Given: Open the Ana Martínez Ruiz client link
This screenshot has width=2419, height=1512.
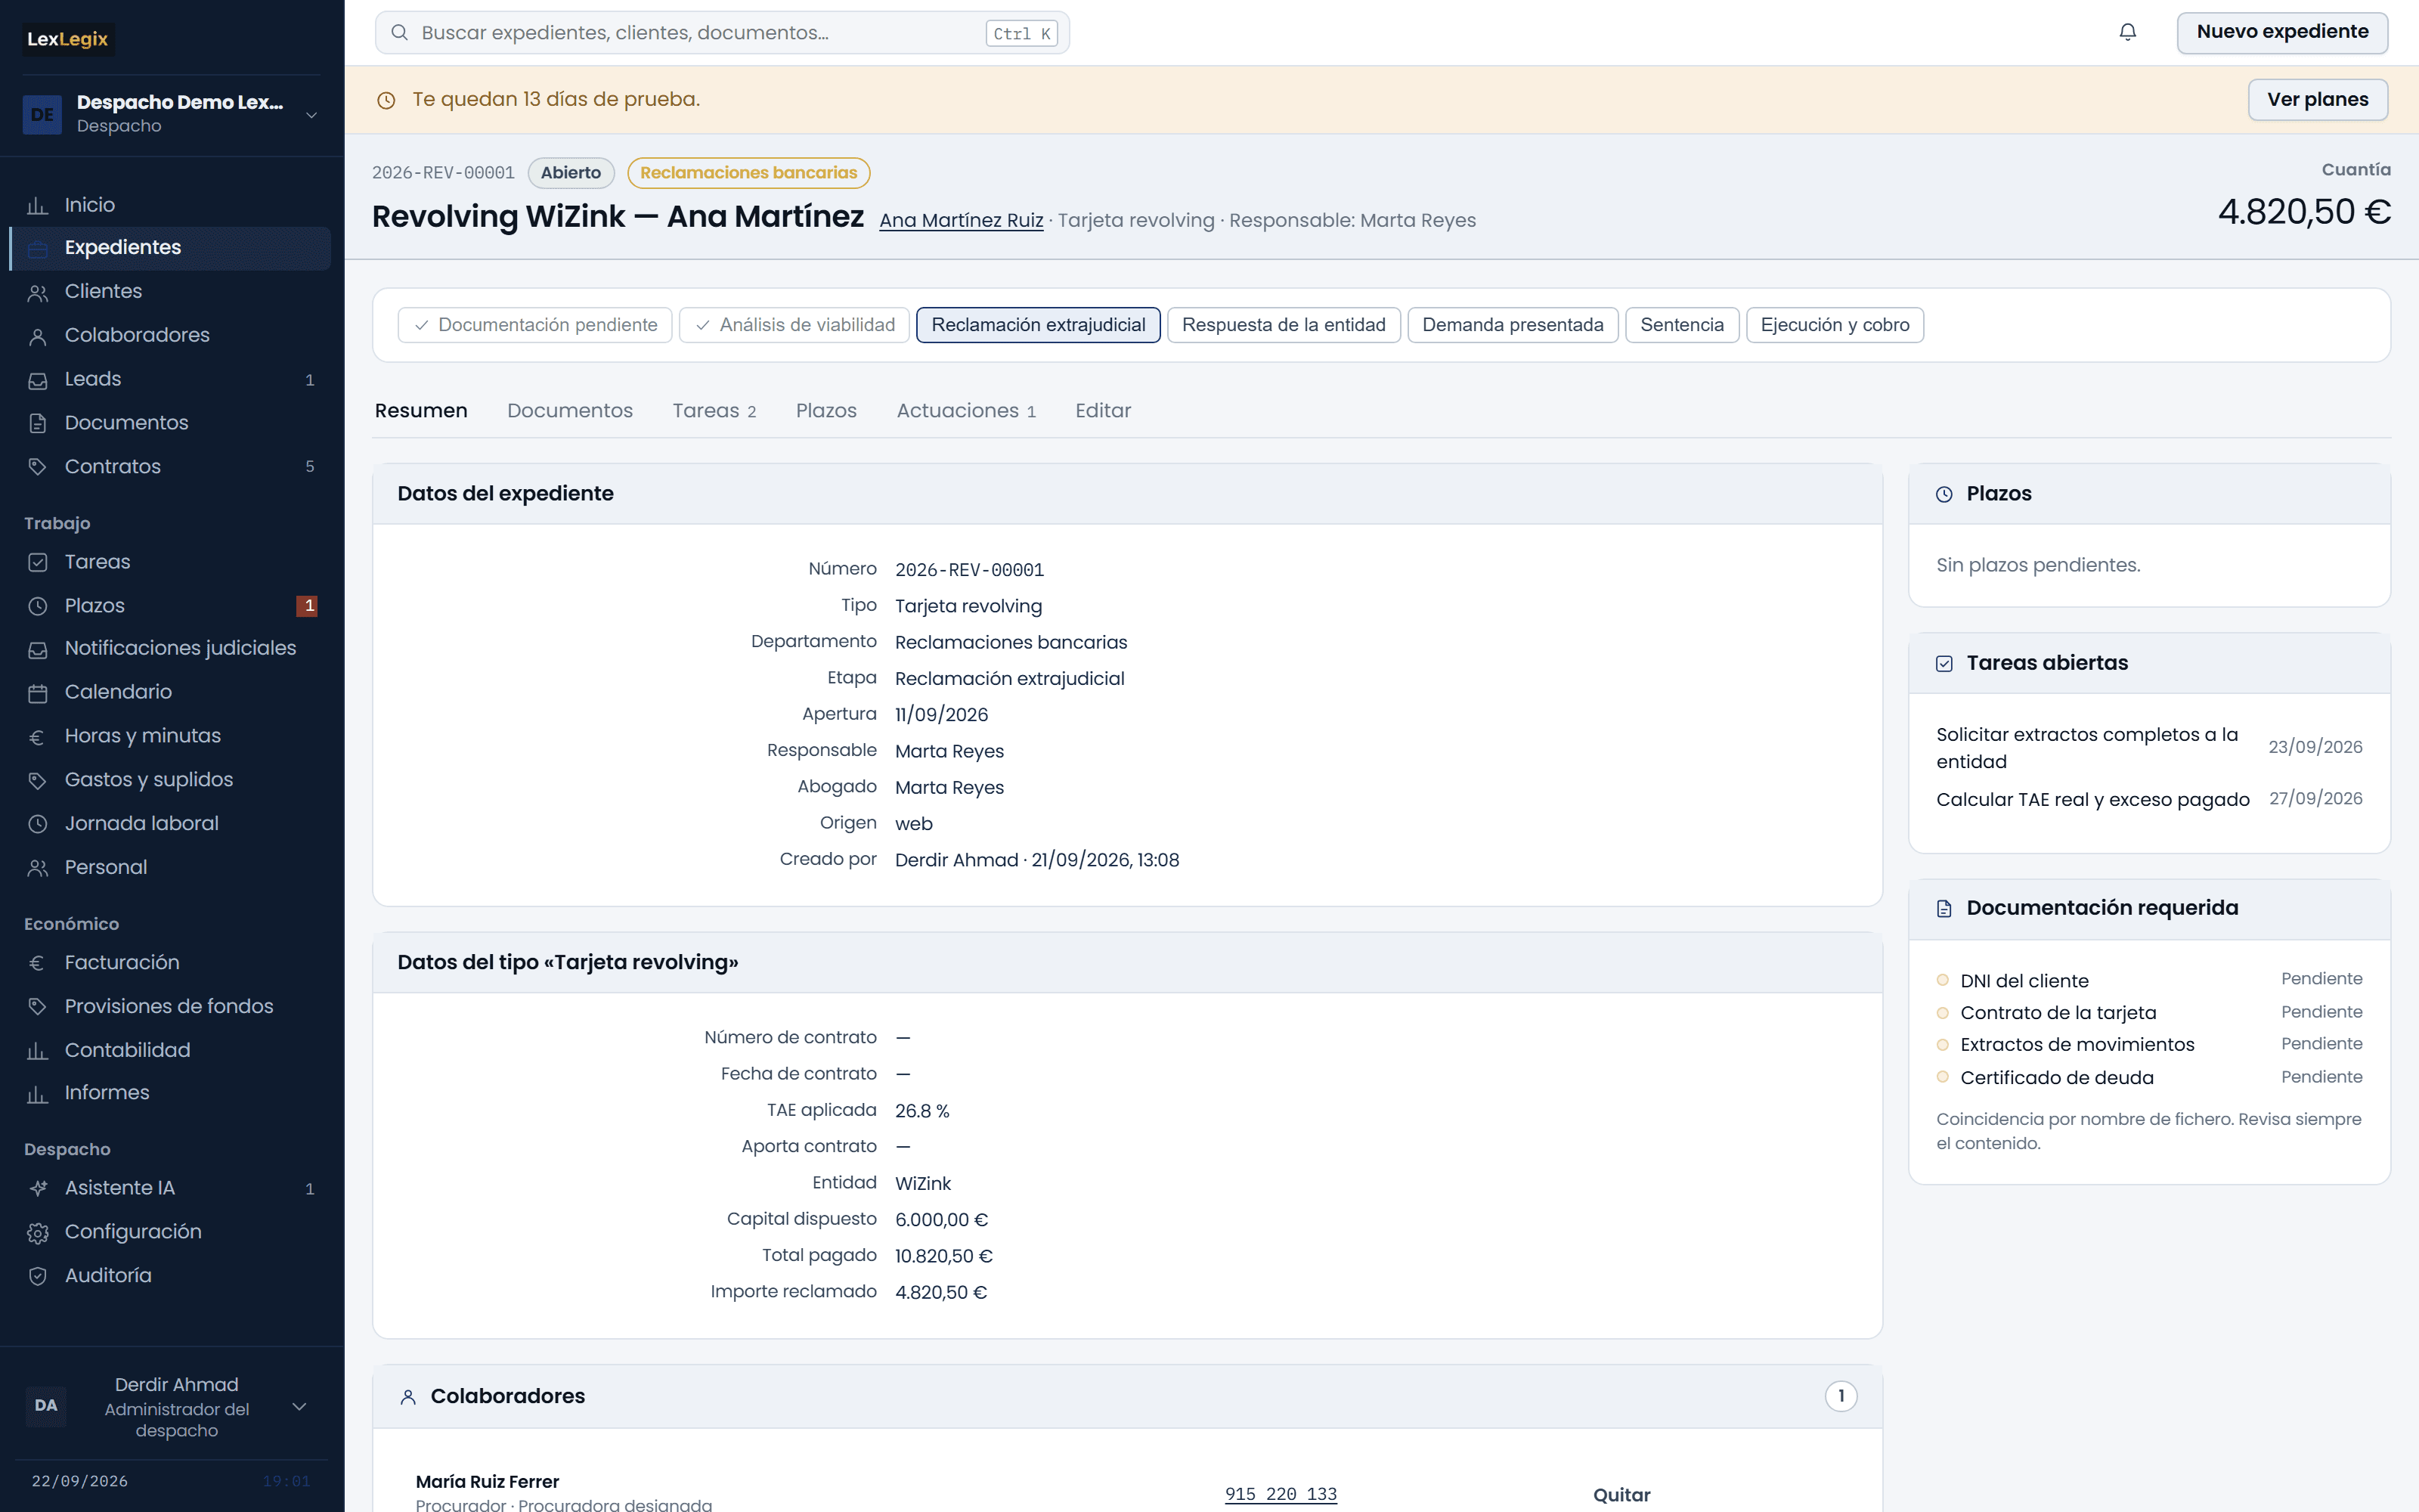Looking at the screenshot, I should (961, 220).
